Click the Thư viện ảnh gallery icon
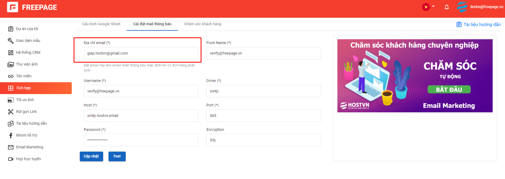The width and height of the screenshot is (505, 179). (11, 64)
